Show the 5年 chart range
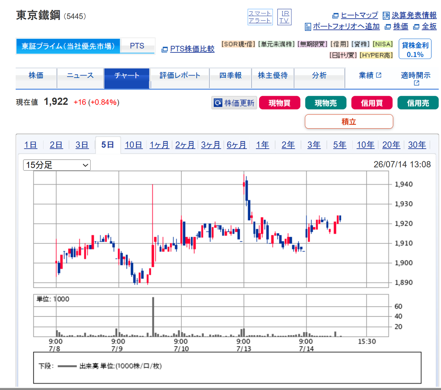Viewport: 441px width, 390px height. tap(340, 145)
